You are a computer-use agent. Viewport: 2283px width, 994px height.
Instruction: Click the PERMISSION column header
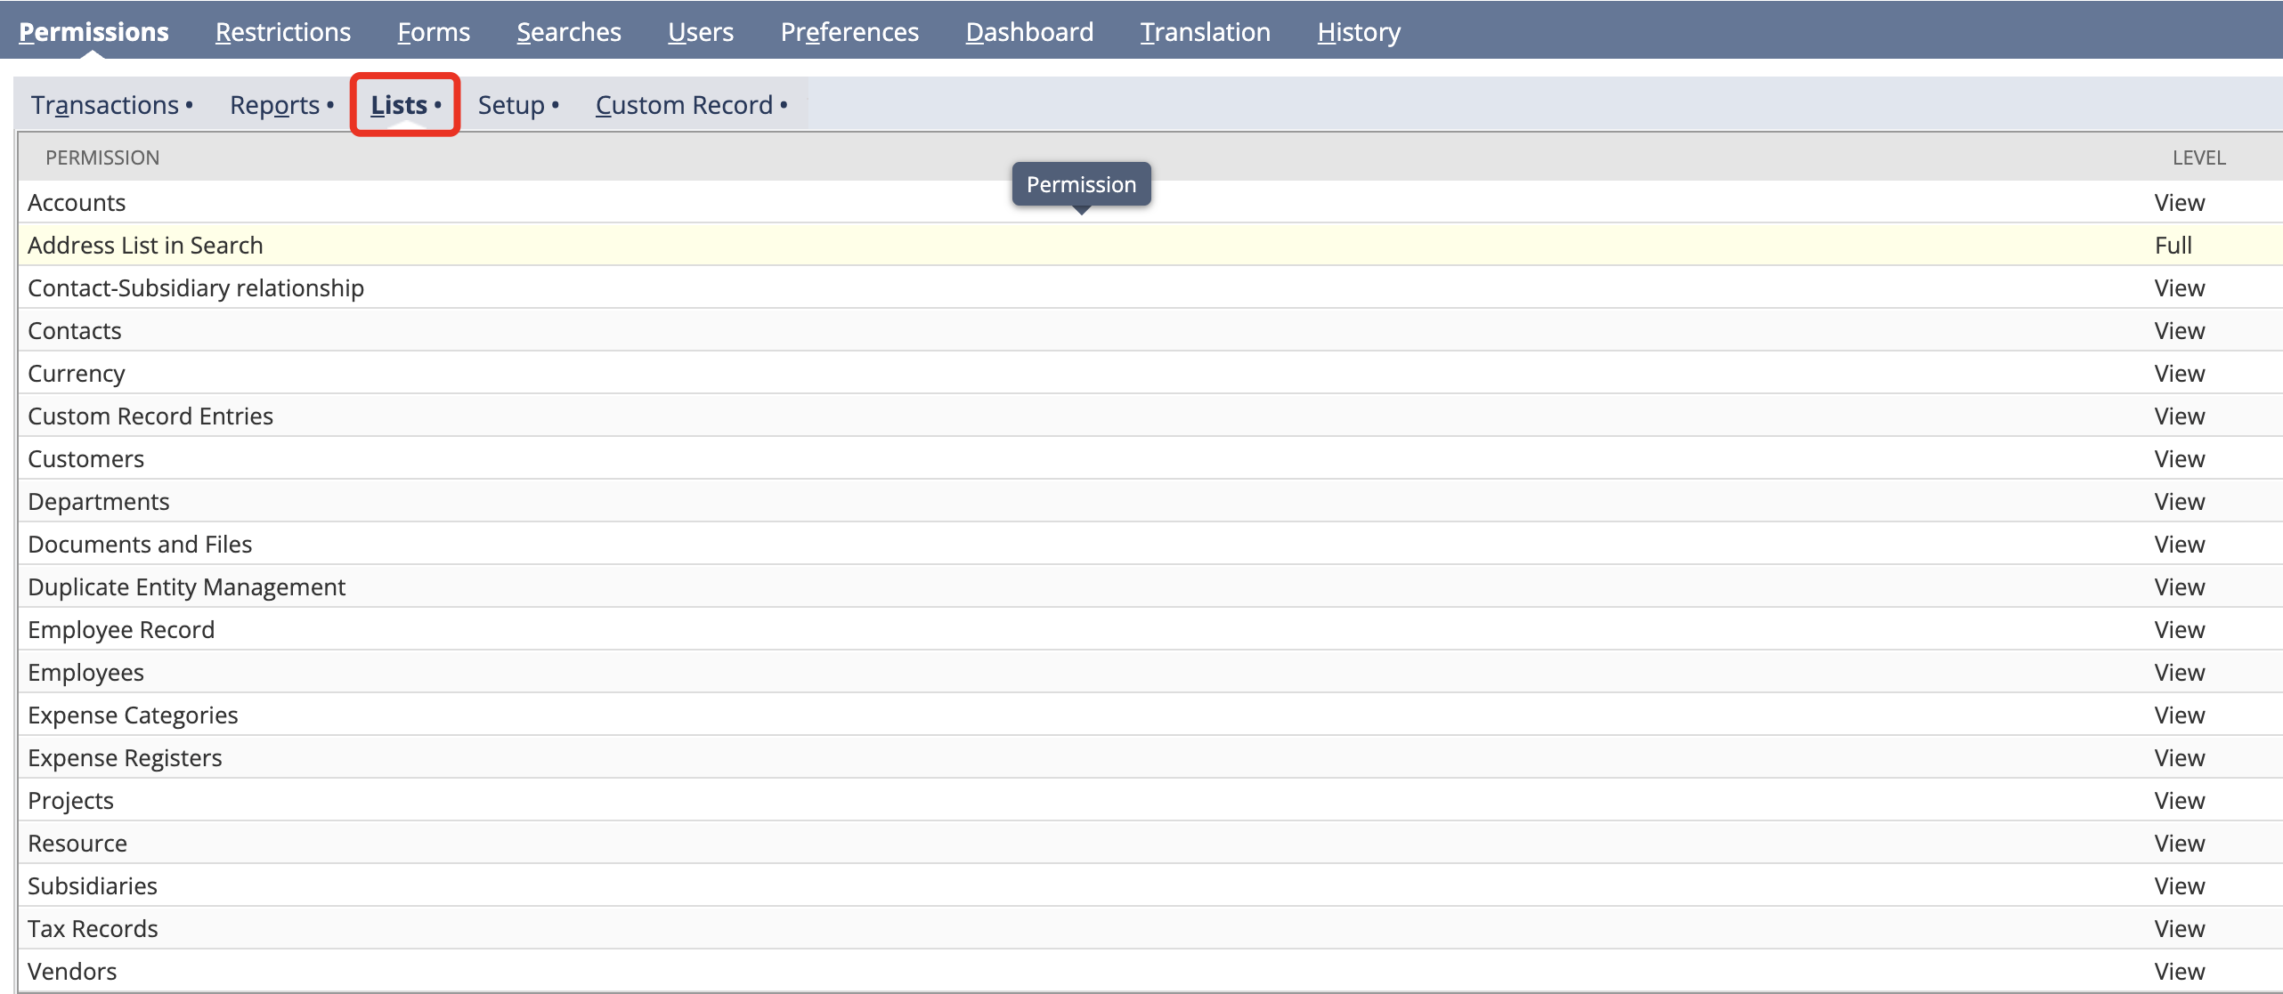[102, 158]
